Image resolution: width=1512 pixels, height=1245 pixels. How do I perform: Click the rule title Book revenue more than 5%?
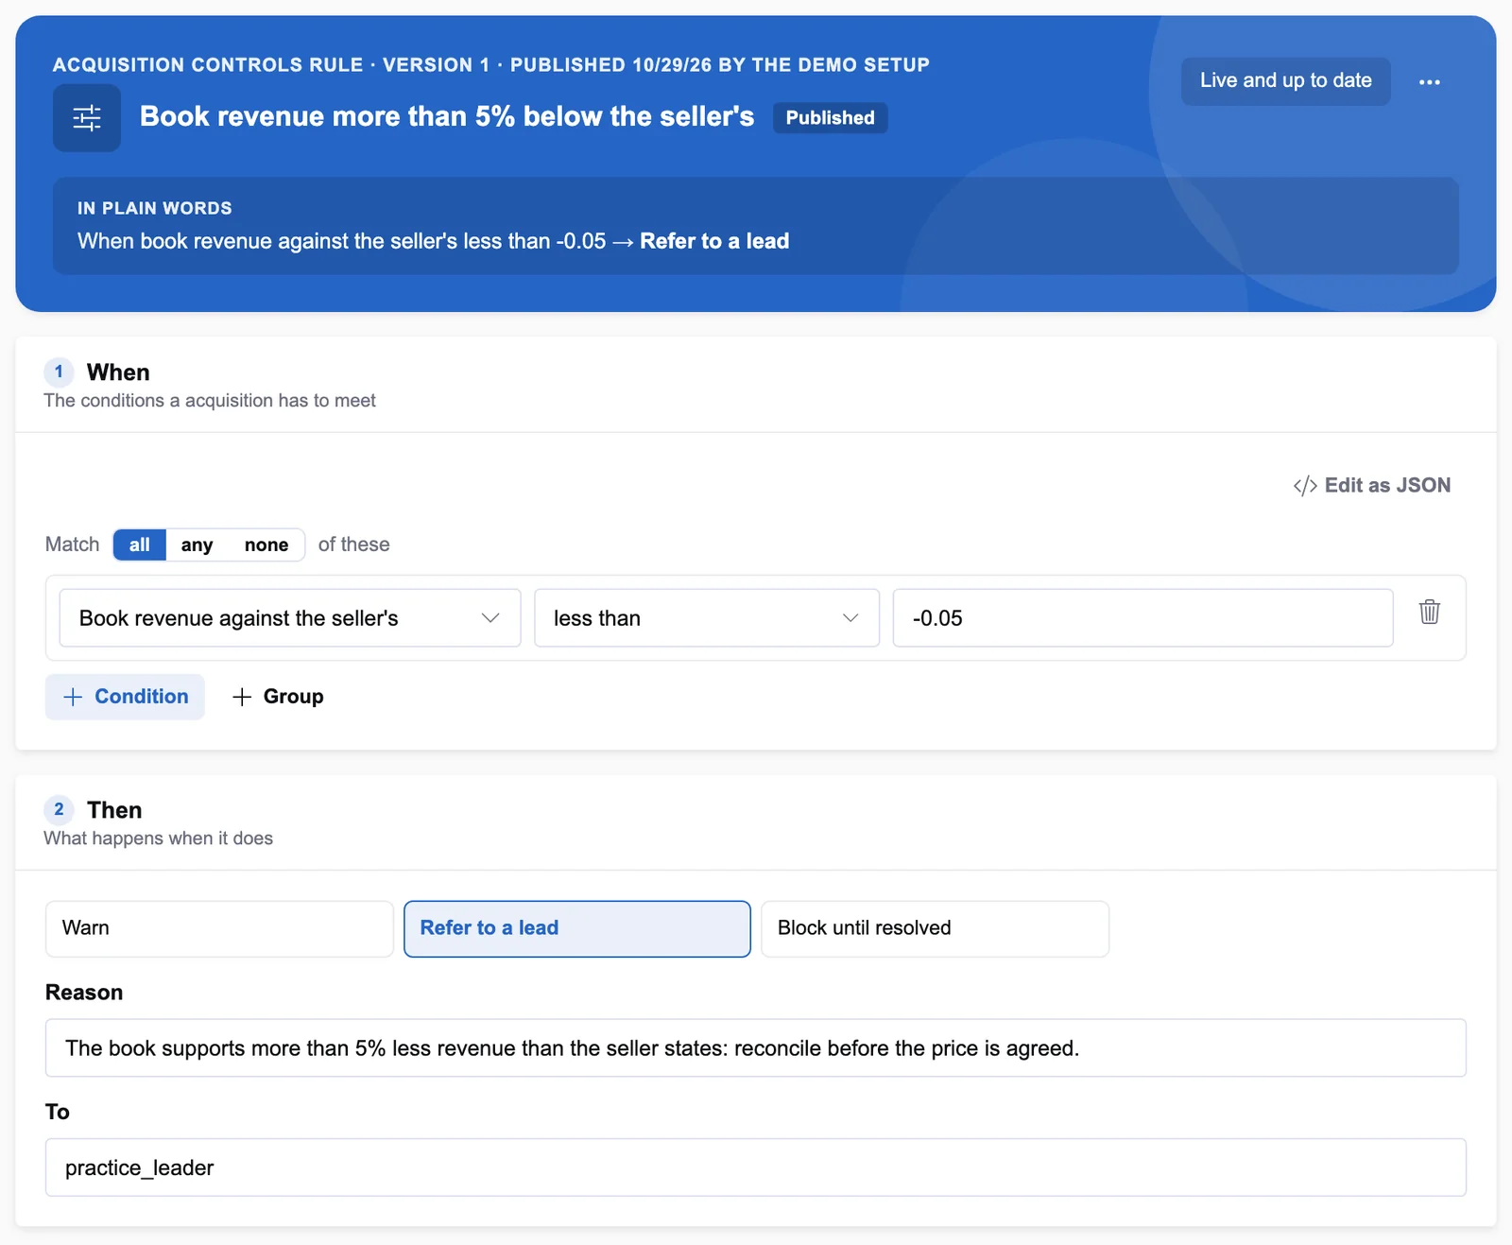tap(447, 116)
